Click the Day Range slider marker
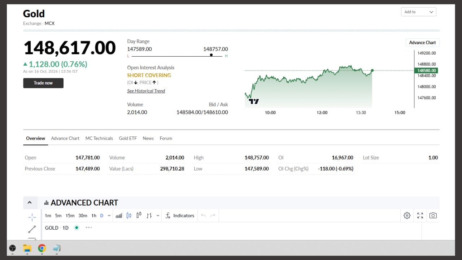Viewport: 462px width, 260px height. [211, 55]
